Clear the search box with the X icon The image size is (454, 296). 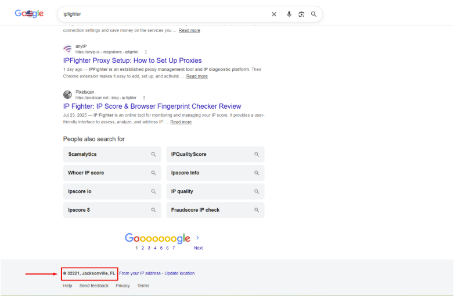point(274,14)
